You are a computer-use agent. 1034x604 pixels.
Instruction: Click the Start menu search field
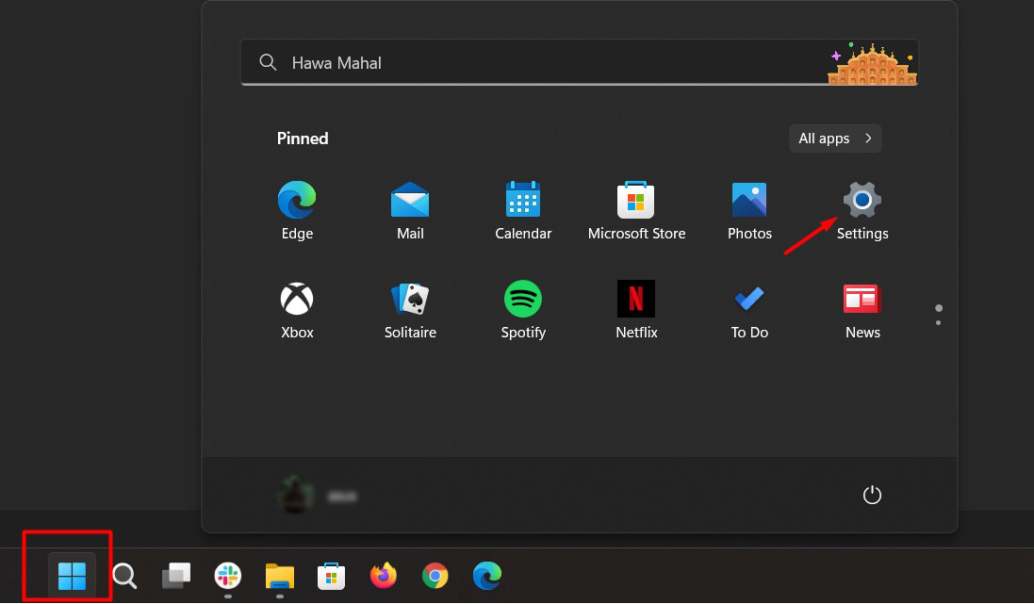[579, 62]
